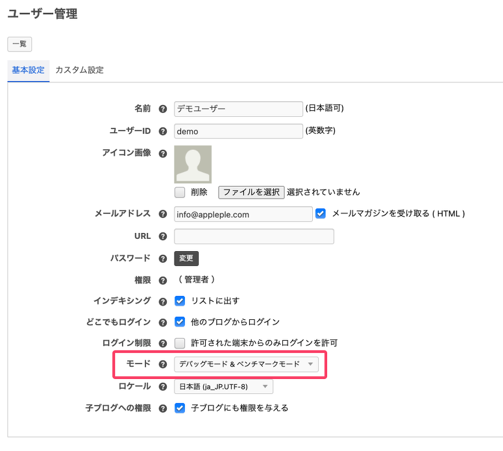Open the デバッグモード & ベンチマークモード dropdown
Viewport: 503px width, 451px height.
(x=247, y=364)
